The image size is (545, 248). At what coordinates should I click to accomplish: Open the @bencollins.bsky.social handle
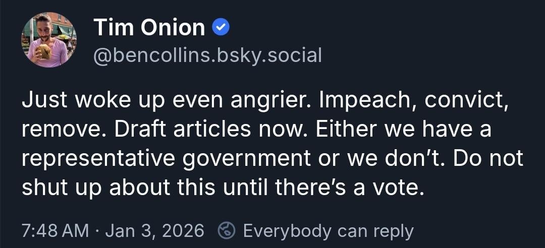207,55
